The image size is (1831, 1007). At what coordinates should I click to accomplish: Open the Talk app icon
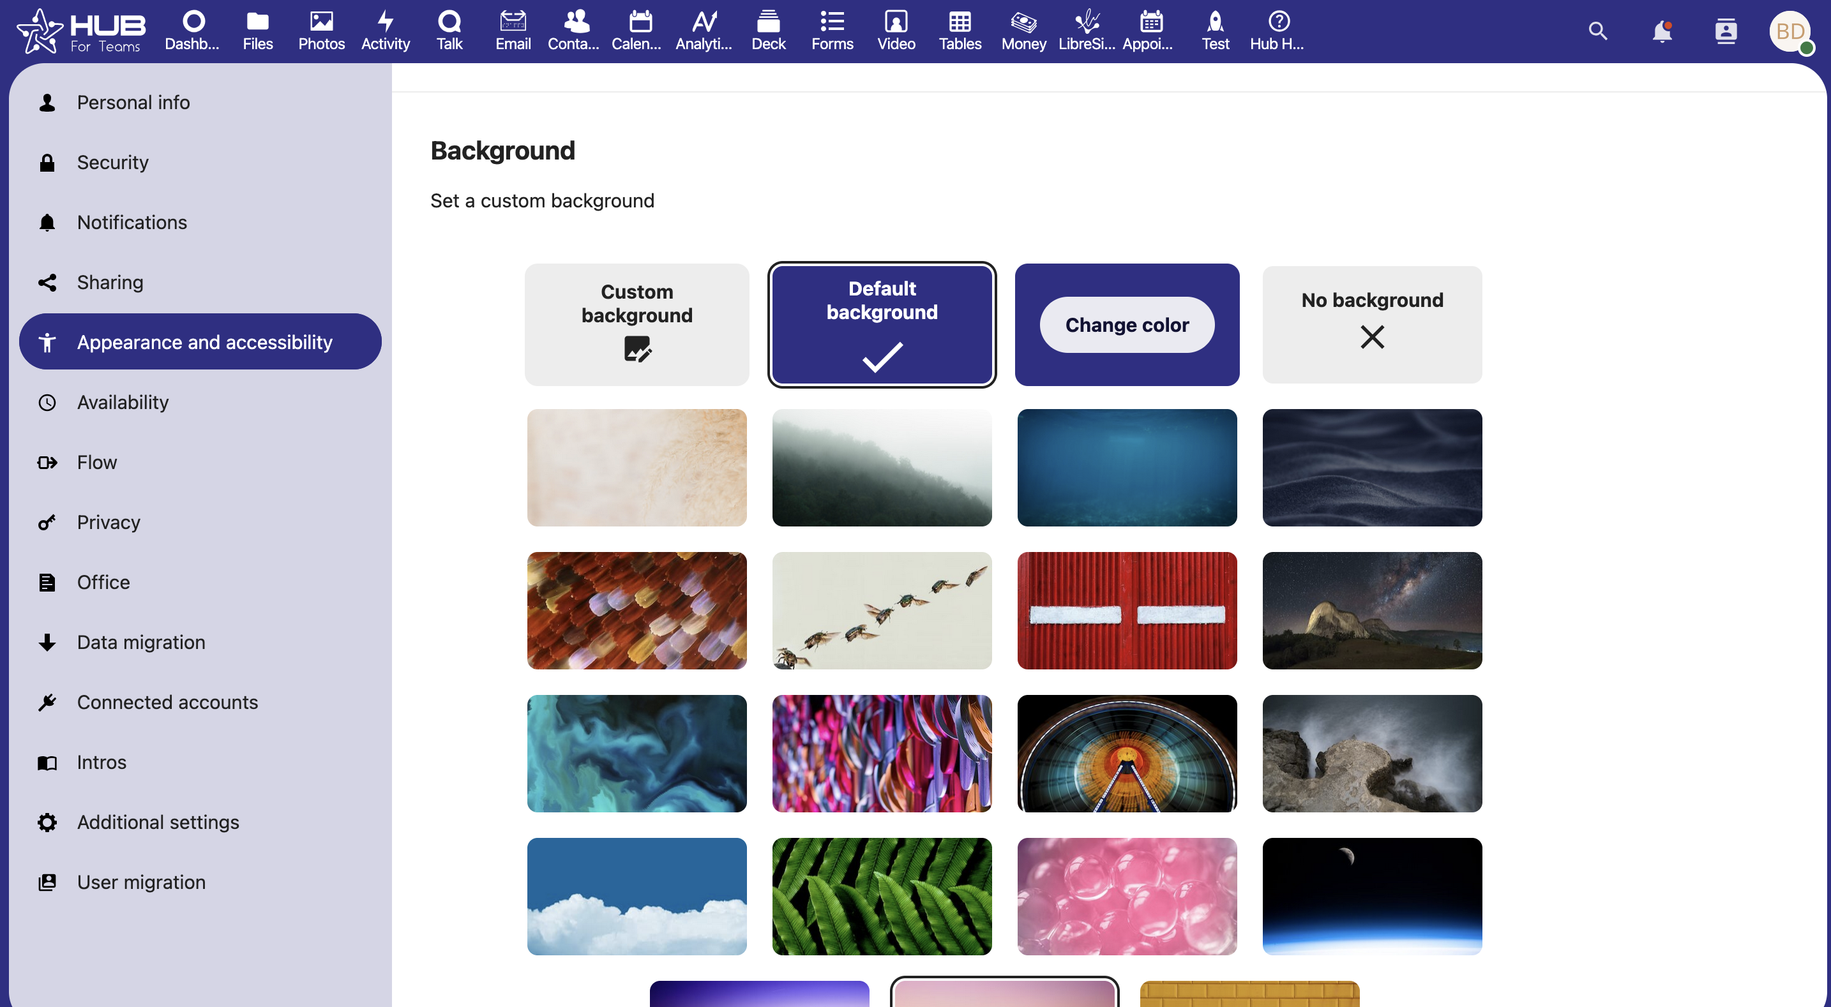point(449,31)
